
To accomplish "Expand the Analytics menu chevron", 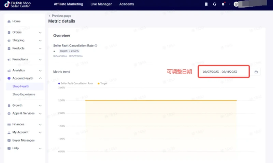I will [40, 71].
